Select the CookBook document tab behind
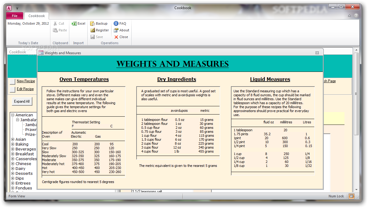 point(18,52)
